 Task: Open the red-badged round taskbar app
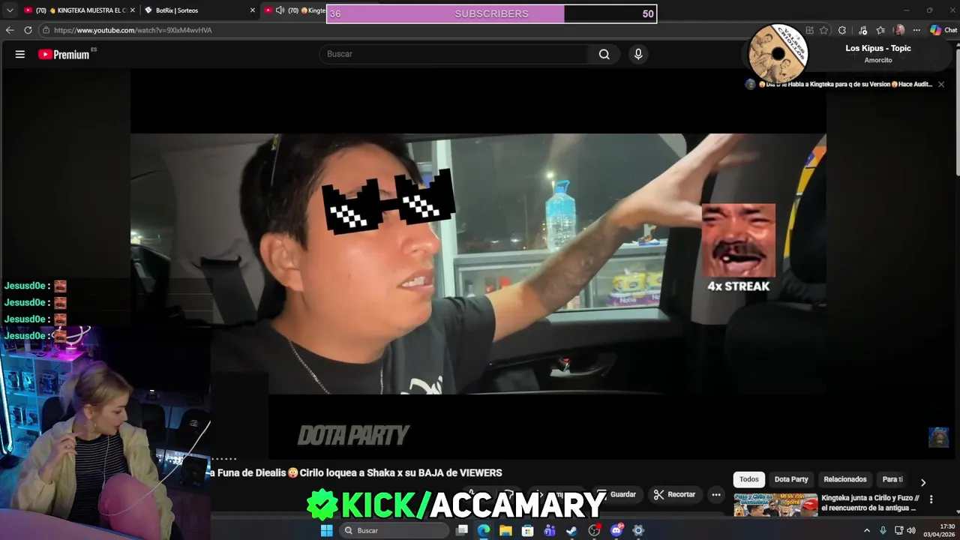594,530
